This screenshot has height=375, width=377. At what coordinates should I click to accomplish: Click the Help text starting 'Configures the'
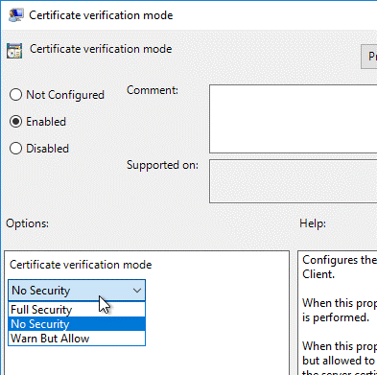coord(340,267)
